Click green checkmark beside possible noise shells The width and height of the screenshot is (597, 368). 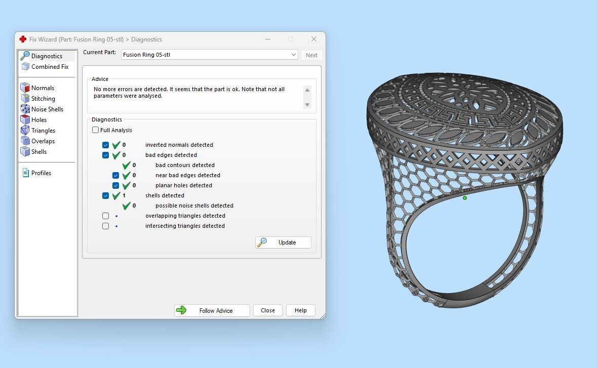[127, 206]
